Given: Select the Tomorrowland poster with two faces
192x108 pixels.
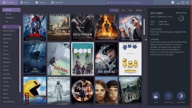Looking at the screenshot, I should point(130,27).
